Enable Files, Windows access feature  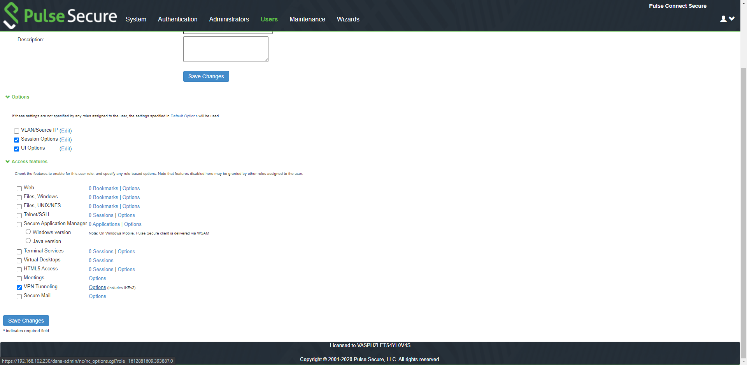tap(19, 197)
